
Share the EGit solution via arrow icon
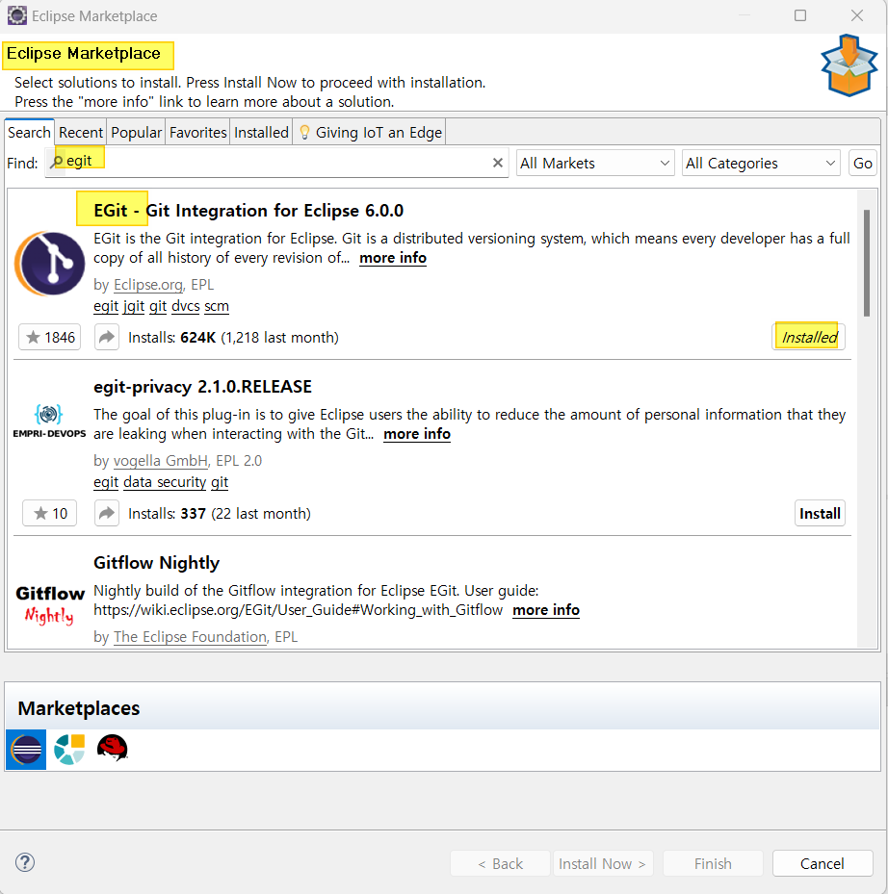(x=107, y=337)
